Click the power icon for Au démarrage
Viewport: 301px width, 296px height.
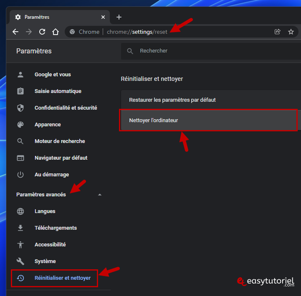click(x=20, y=175)
